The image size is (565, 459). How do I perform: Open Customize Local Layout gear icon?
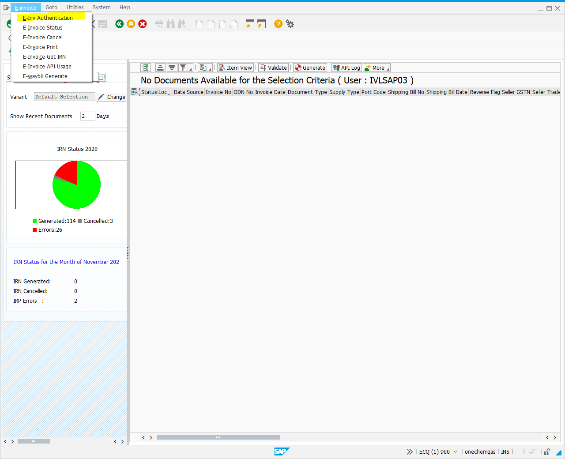tap(290, 24)
